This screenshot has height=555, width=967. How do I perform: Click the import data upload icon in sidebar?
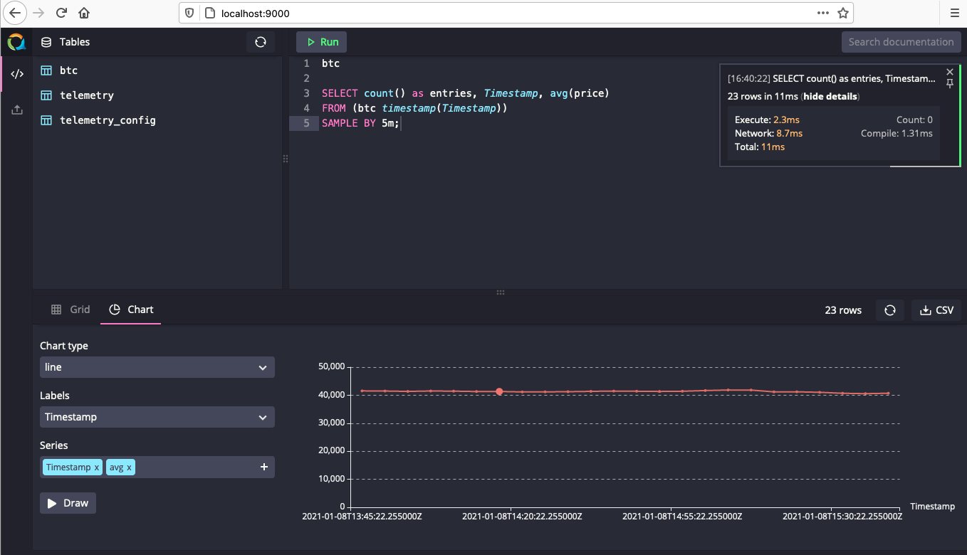[16, 109]
